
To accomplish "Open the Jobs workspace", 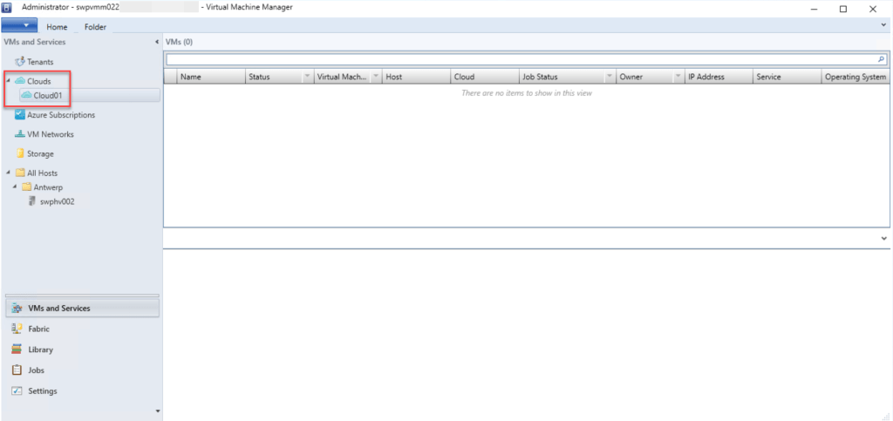I will [x=40, y=370].
